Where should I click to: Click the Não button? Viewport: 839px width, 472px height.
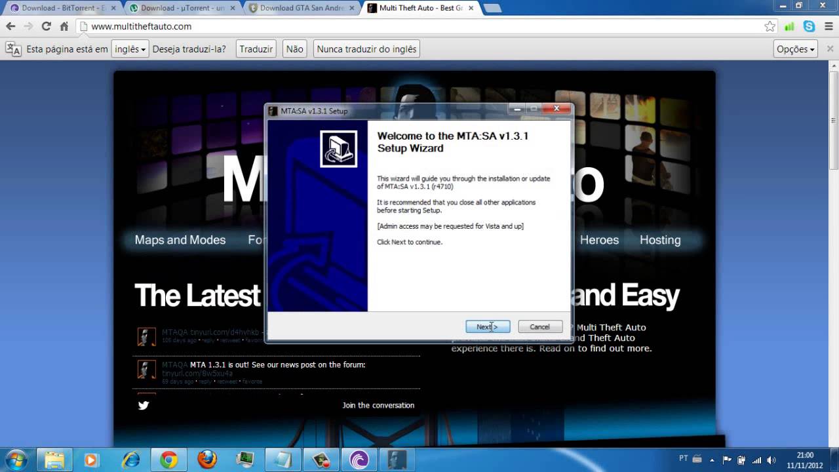[x=295, y=49]
